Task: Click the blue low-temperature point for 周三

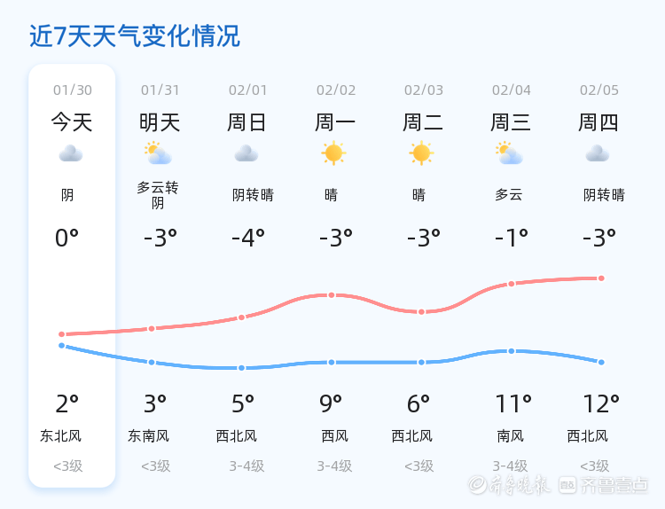Action: pos(512,351)
